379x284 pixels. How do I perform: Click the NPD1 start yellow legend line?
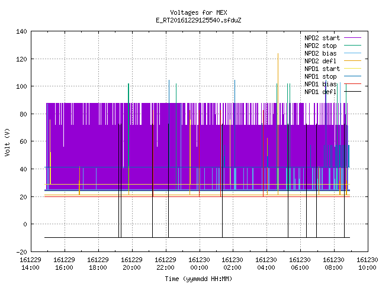pos(352,69)
